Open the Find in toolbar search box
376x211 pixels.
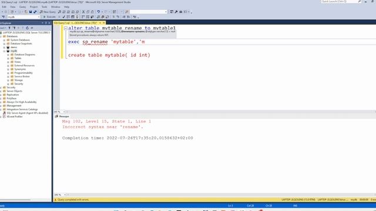tap(148, 12)
